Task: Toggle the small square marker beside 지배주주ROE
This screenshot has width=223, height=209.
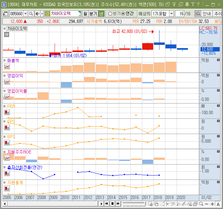Action: pos(4,152)
